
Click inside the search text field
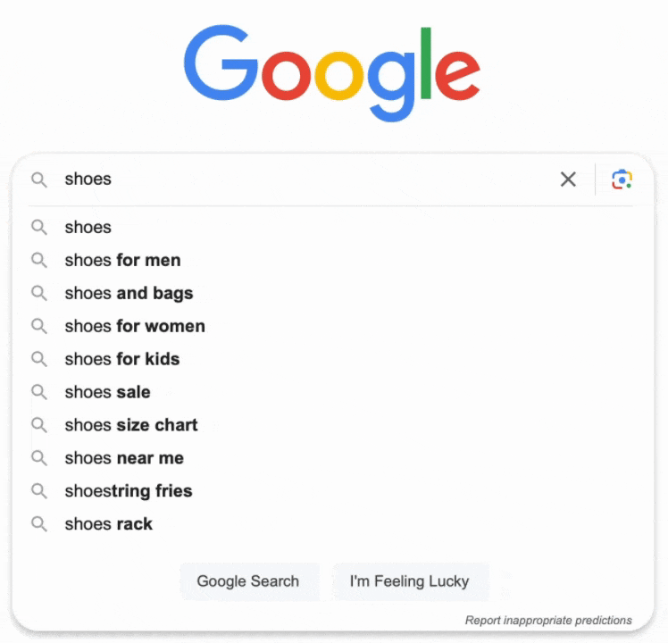[x=306, y=179]
